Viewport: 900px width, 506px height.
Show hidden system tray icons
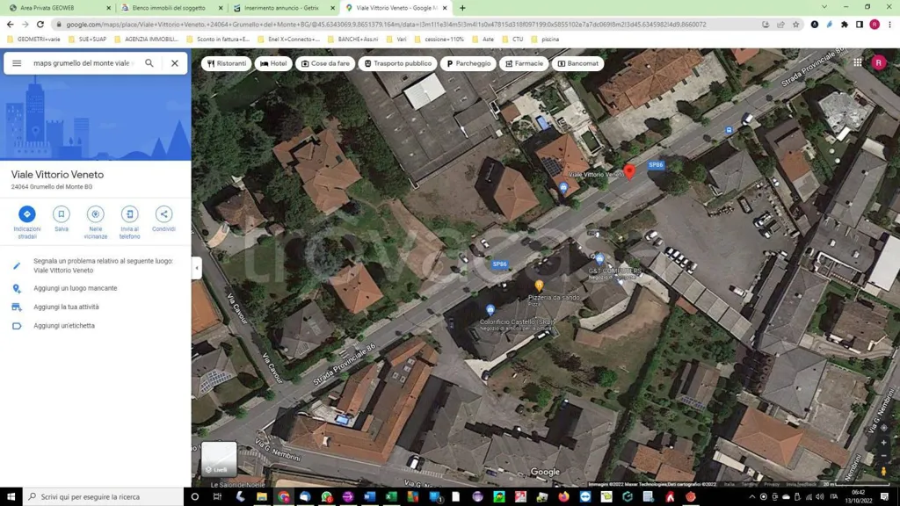(752, 497)
